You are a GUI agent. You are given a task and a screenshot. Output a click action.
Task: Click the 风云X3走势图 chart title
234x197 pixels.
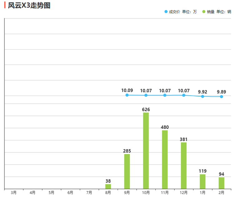[29, 5]
